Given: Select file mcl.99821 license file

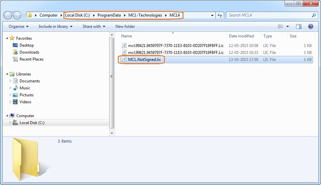Looking at the screenshot, I should [176, 53].
